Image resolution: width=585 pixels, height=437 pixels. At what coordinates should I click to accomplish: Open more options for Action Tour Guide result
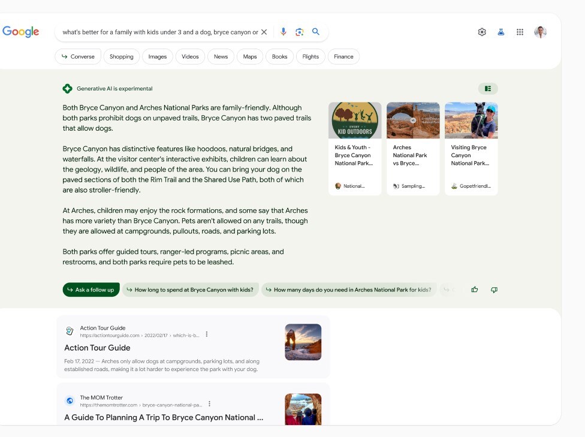[x=207, y=334]
